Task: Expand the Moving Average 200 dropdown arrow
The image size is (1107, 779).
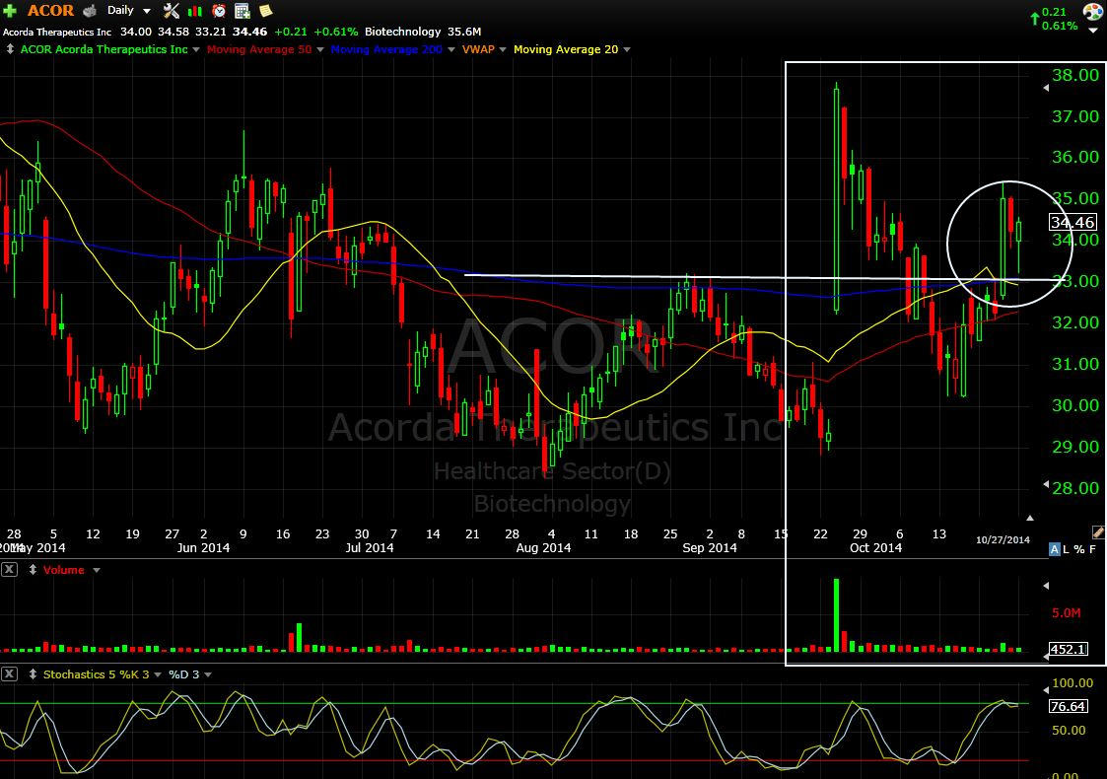Action: [451, 50]
